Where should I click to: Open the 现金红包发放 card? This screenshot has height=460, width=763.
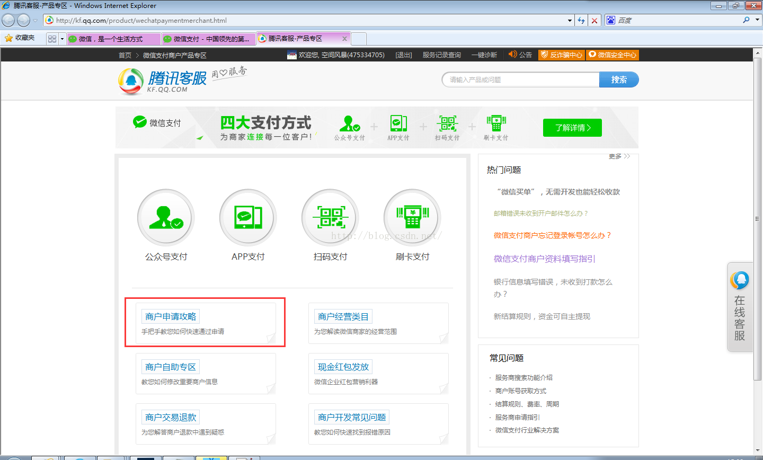[378, 374]
